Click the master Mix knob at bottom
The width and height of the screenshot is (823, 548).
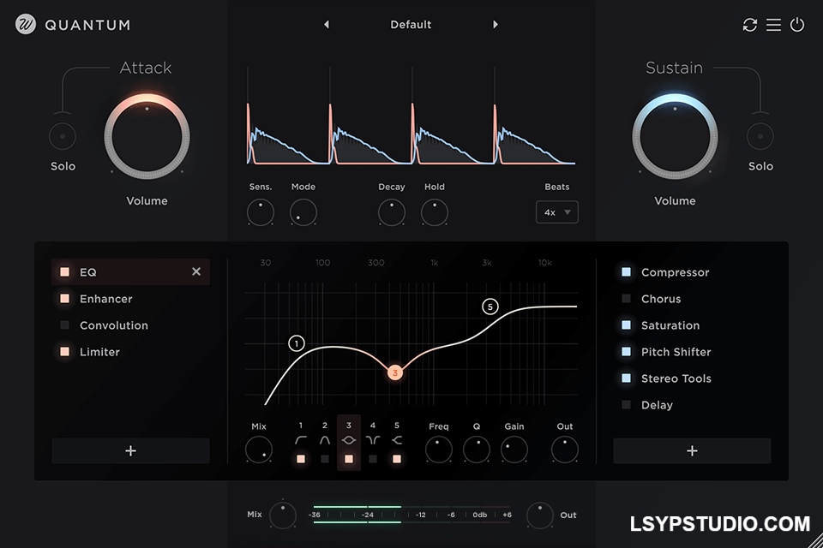[x=283, y=515]
